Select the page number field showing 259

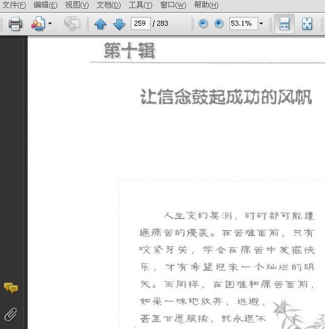point(141,23)
